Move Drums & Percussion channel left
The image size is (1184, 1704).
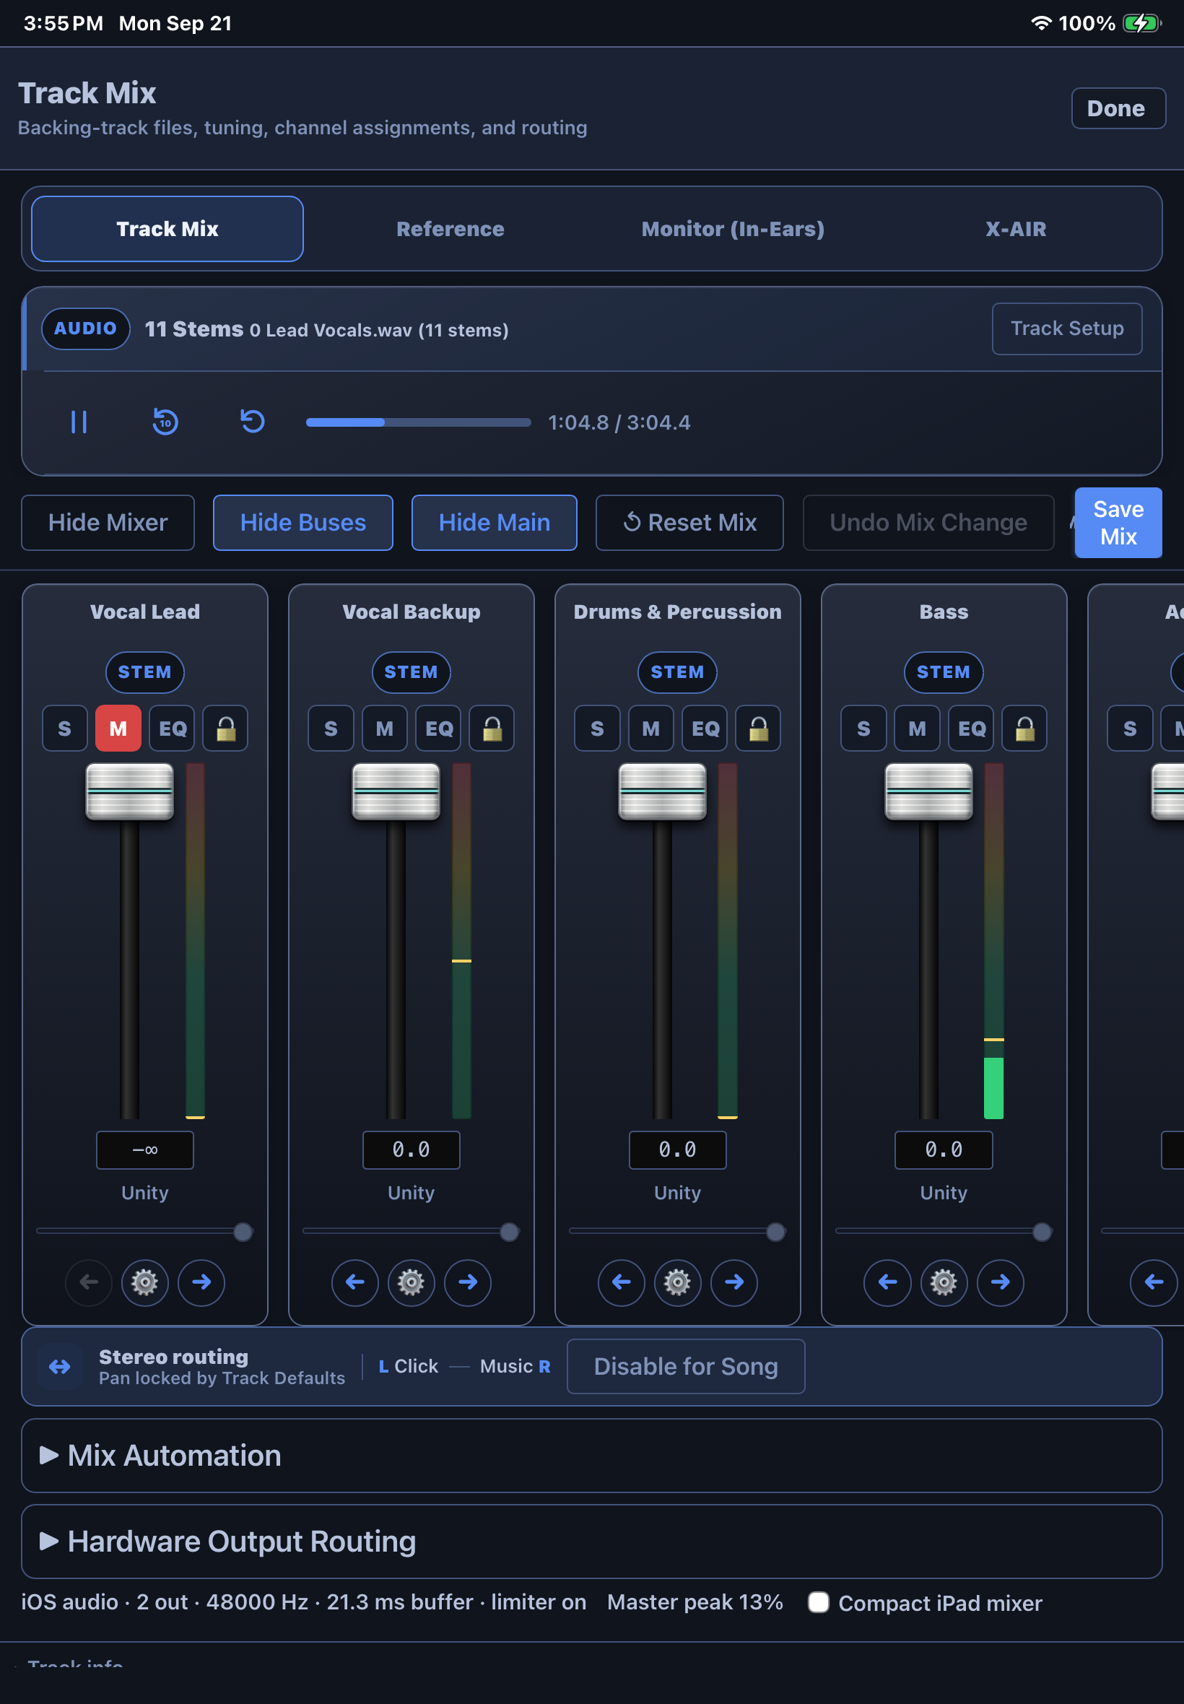621,1282
